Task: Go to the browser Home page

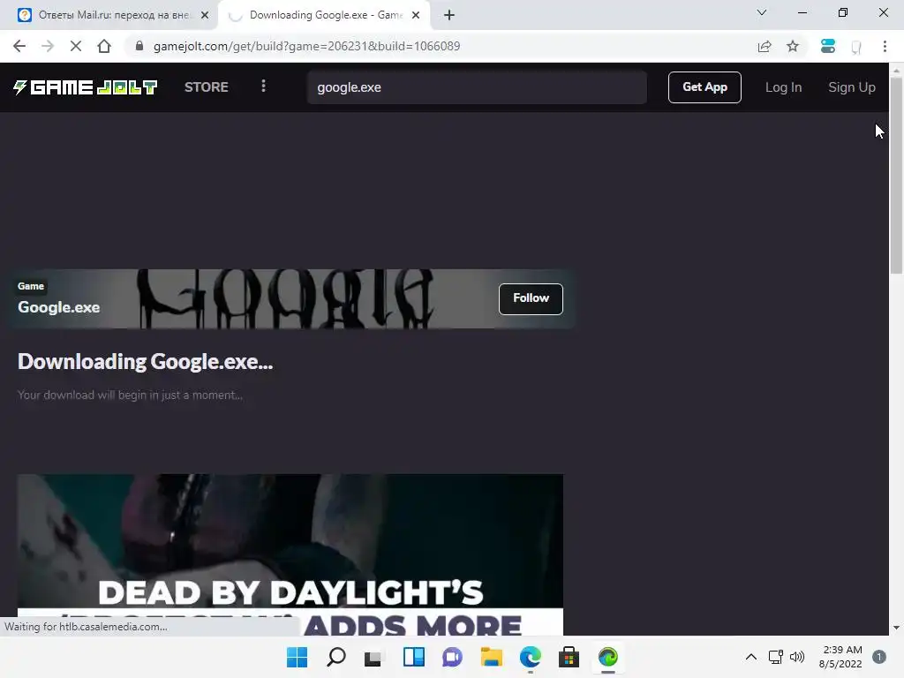Action: (104, 46)
